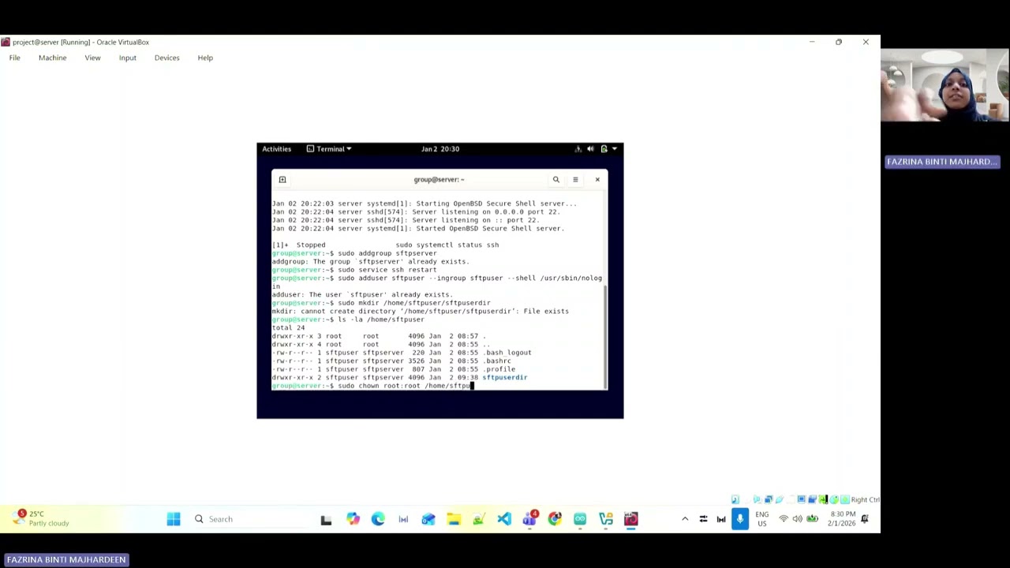The width and height of the screenshot is (1010, 568).
Task: Open the Outlook mail taskbar icon
Action: point(428,519)
